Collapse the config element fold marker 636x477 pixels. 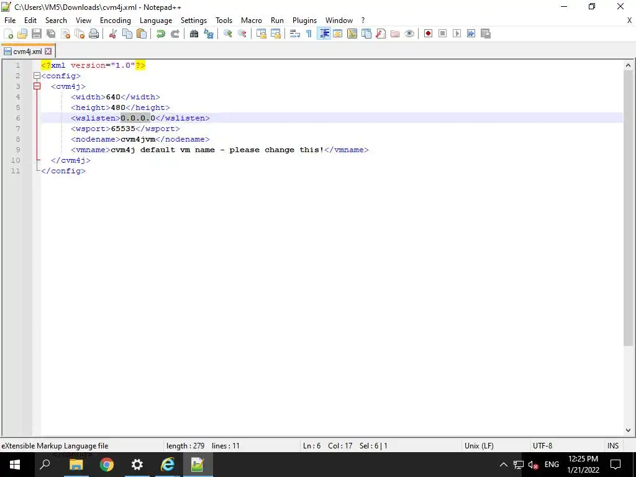37,76
